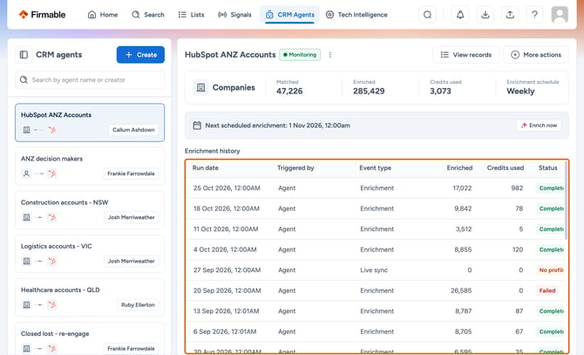This screenshot has width=584, height=355.
Task: Click View records button
Action: click(466, 55)
